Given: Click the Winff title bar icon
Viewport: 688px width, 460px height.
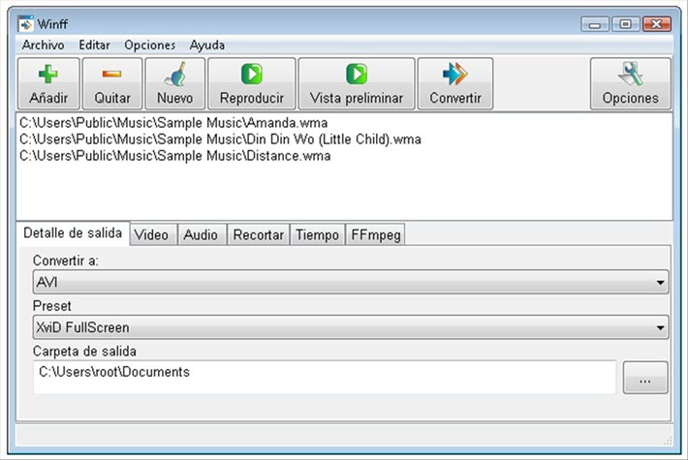Looking at the screenshot, I should (x=25, y=23).
